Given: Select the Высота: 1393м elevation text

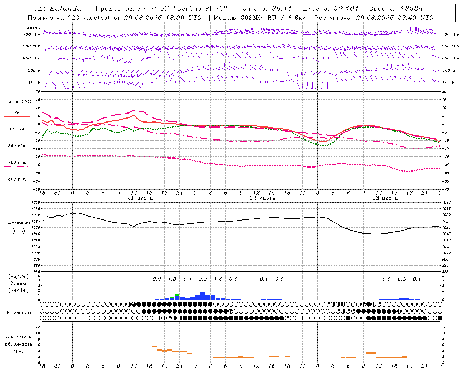Looking at the screenshot, I should click(395, 9).
